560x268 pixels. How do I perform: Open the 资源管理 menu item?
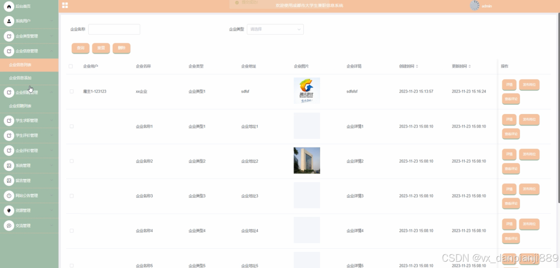pos(29,211)
